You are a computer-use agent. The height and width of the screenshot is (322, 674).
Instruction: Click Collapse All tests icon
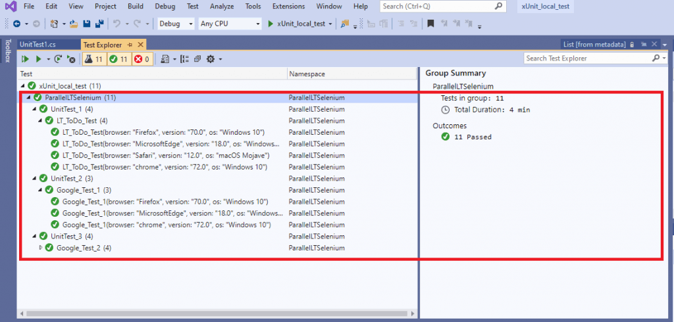pyautogui.click(x=197, y=59)
